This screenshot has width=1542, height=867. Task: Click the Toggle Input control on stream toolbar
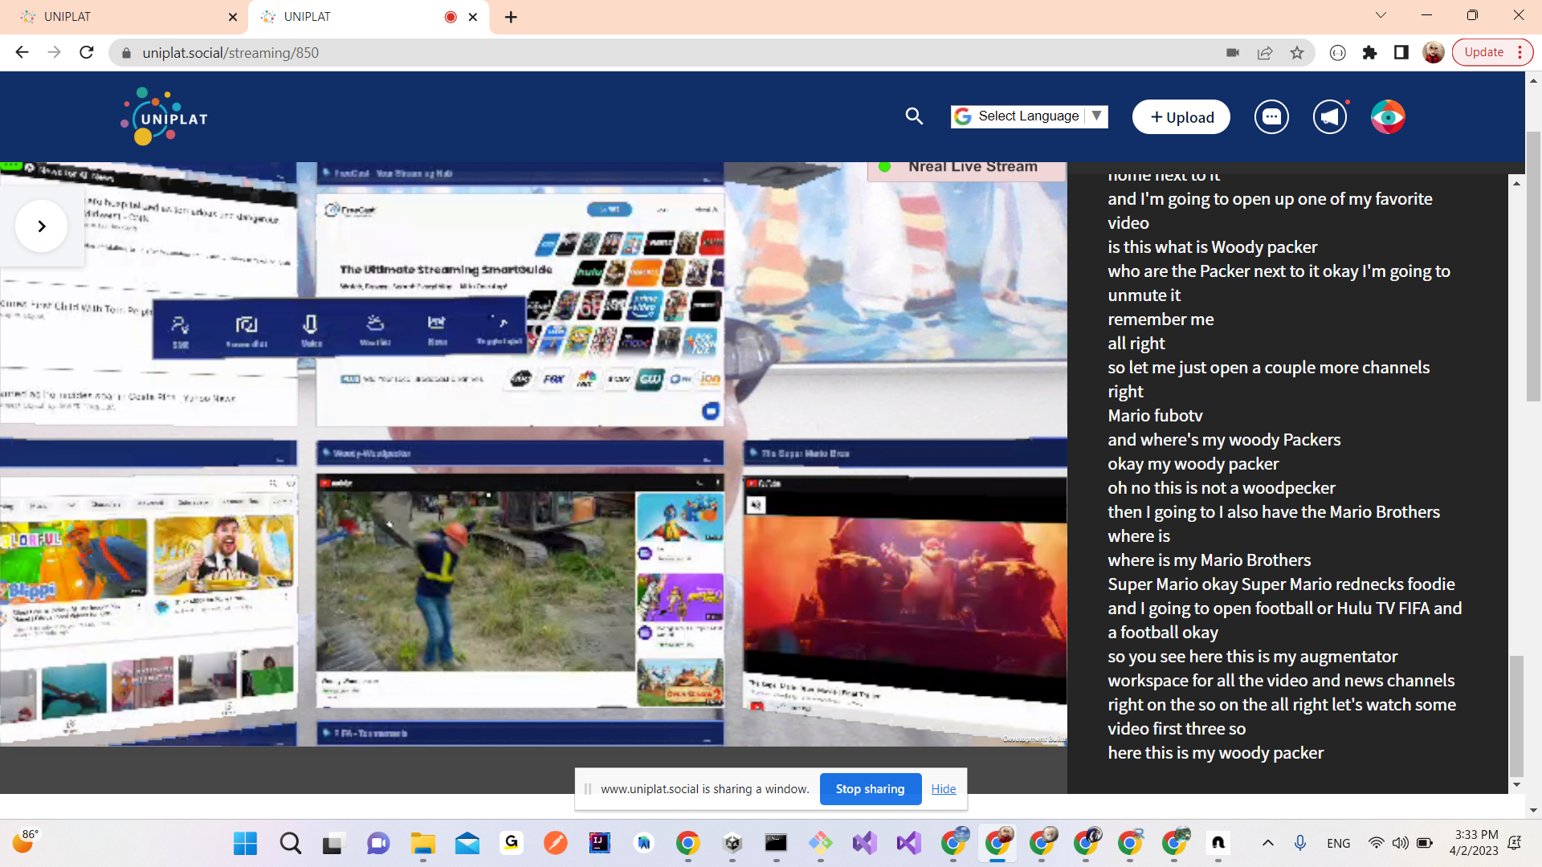pos(501,325)
